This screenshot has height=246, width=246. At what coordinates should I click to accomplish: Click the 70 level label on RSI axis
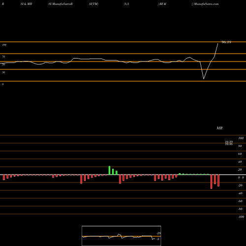pos(3,57)
